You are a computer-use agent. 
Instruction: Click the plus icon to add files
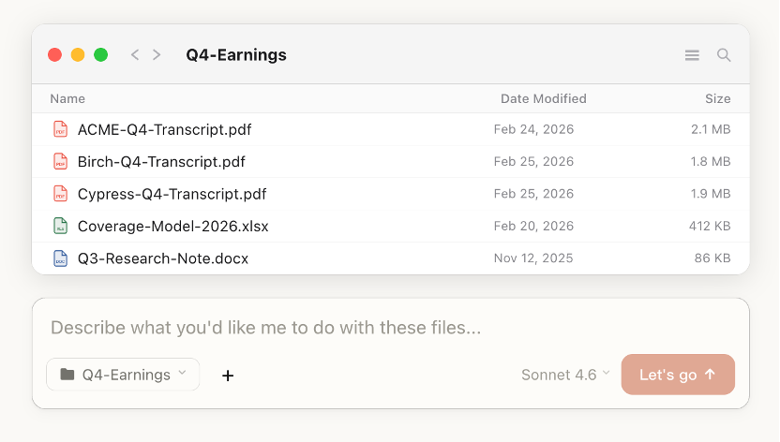[x=228, y=376]
